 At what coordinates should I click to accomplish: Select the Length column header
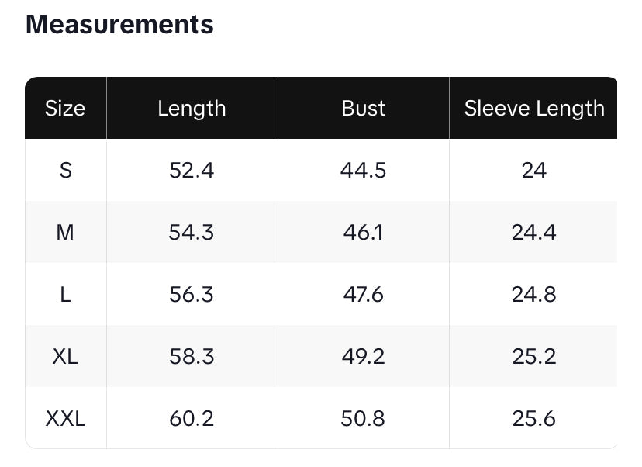tap(192, 109)
